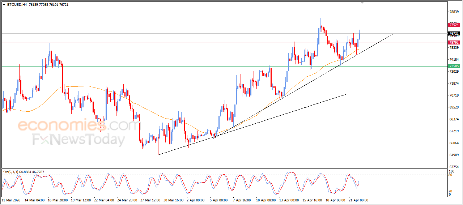This screenshot has width=463, height=205.
Task: Click the 27 Mar 12:00 time label
Action: pos(151,200)
